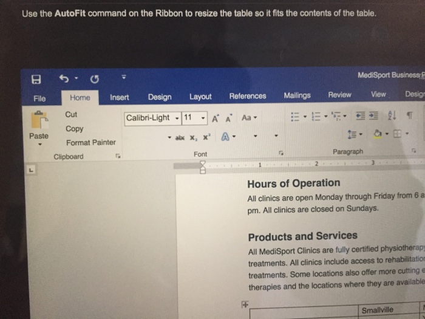Click Line and Paragraph Spacing icon
The image size is (425, 319).
(352, 134)
